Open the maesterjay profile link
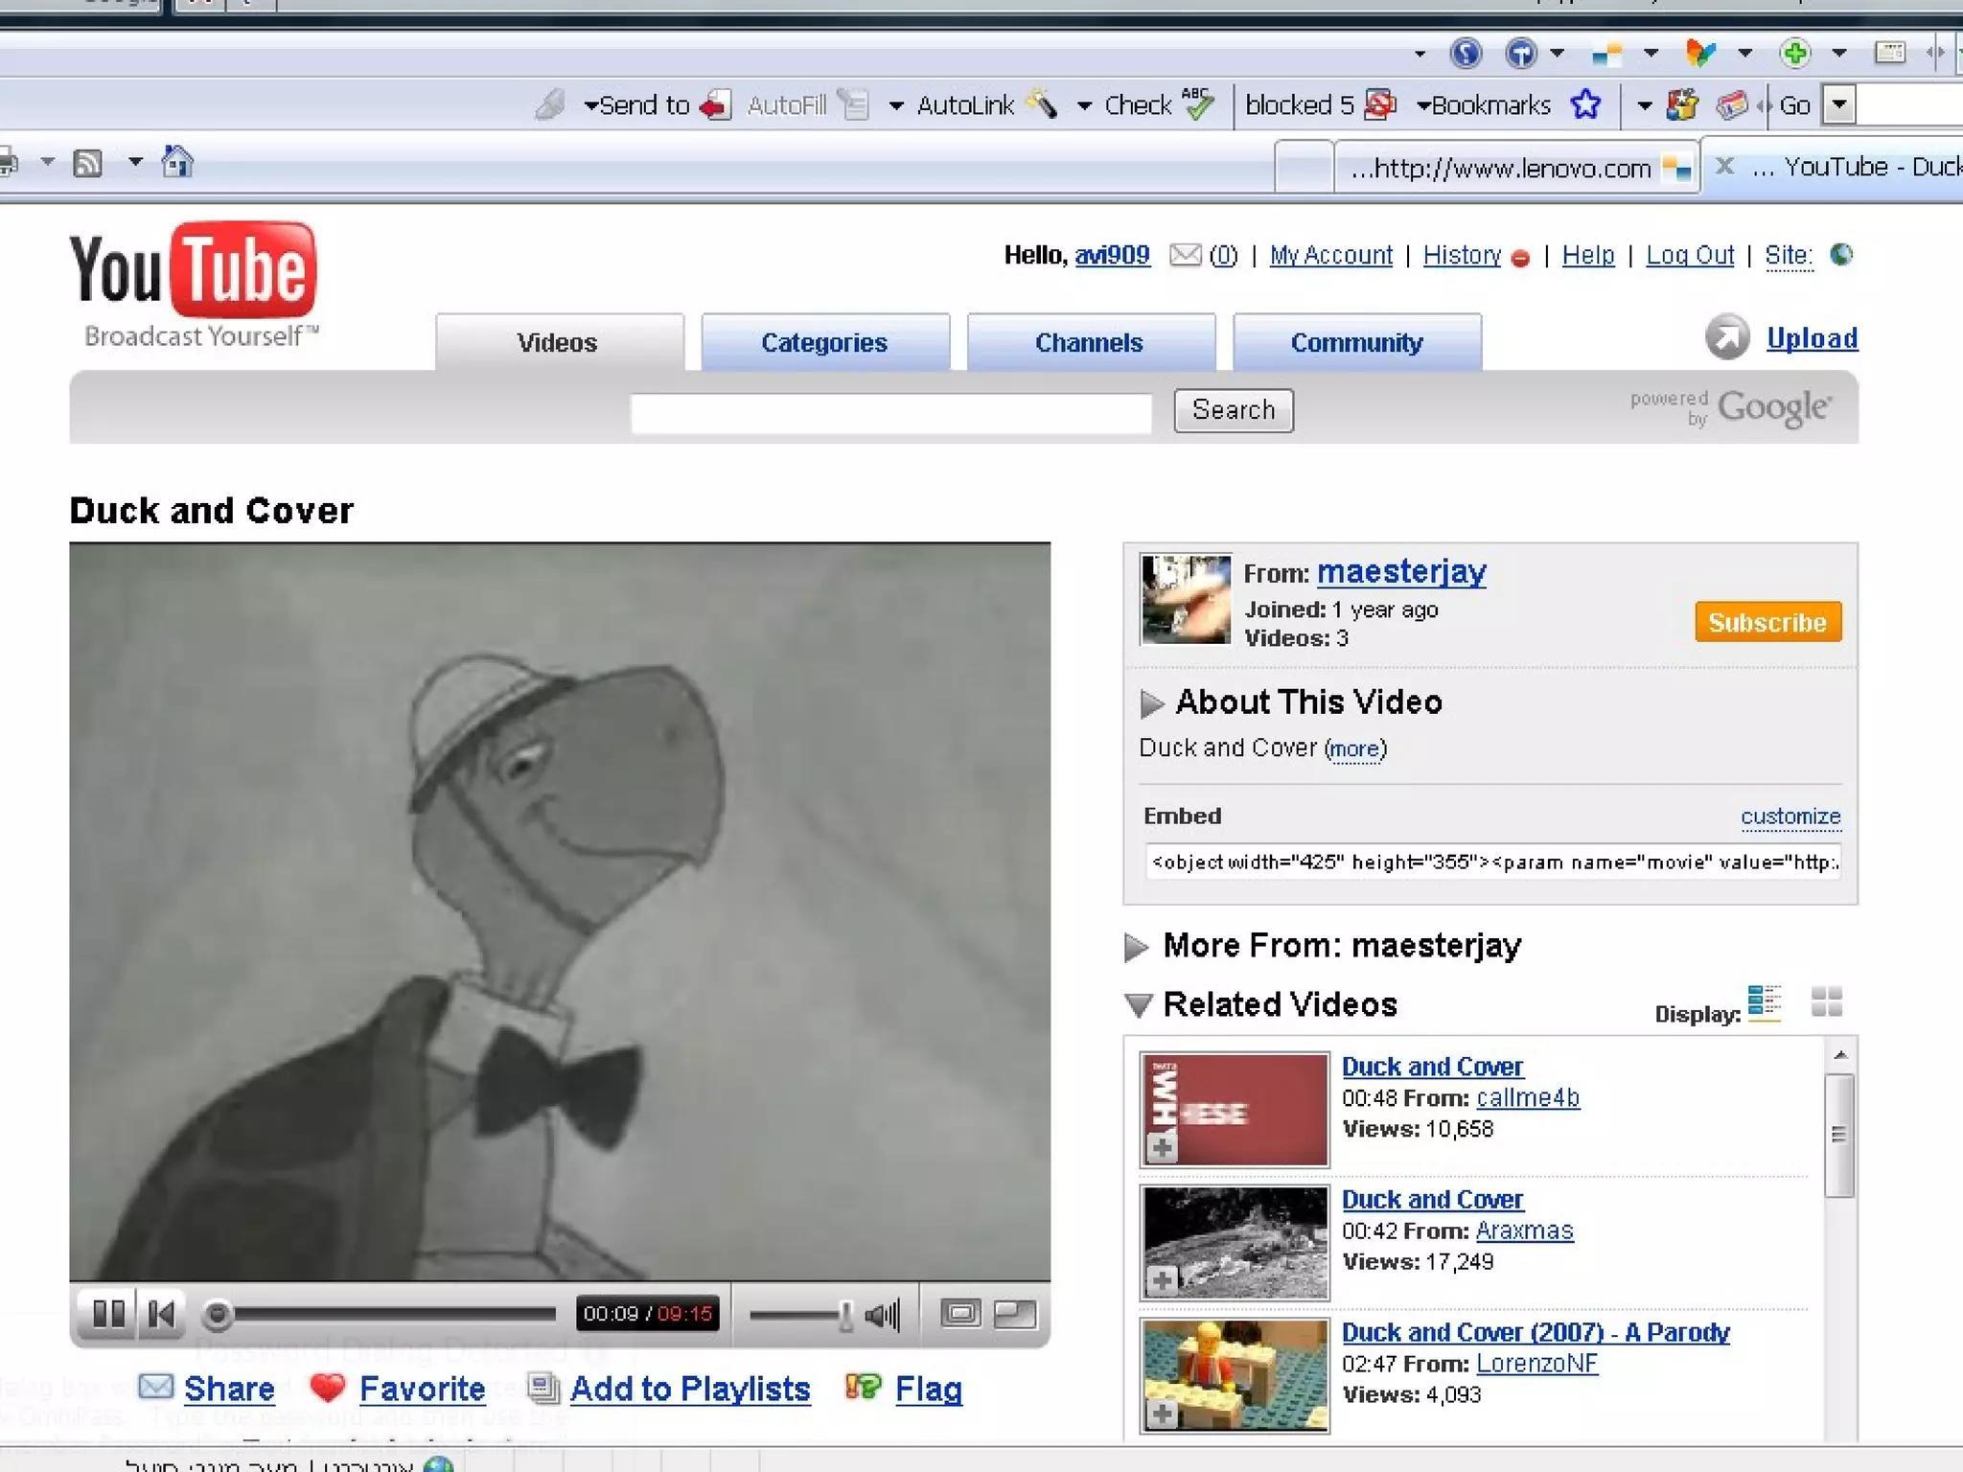 [x=1401, y=572]
